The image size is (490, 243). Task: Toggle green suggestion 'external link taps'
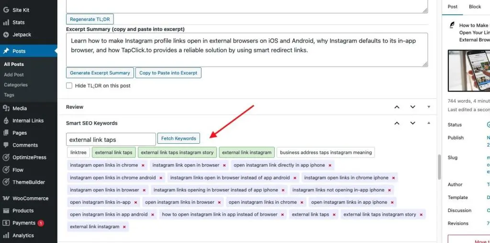(114, 153)
